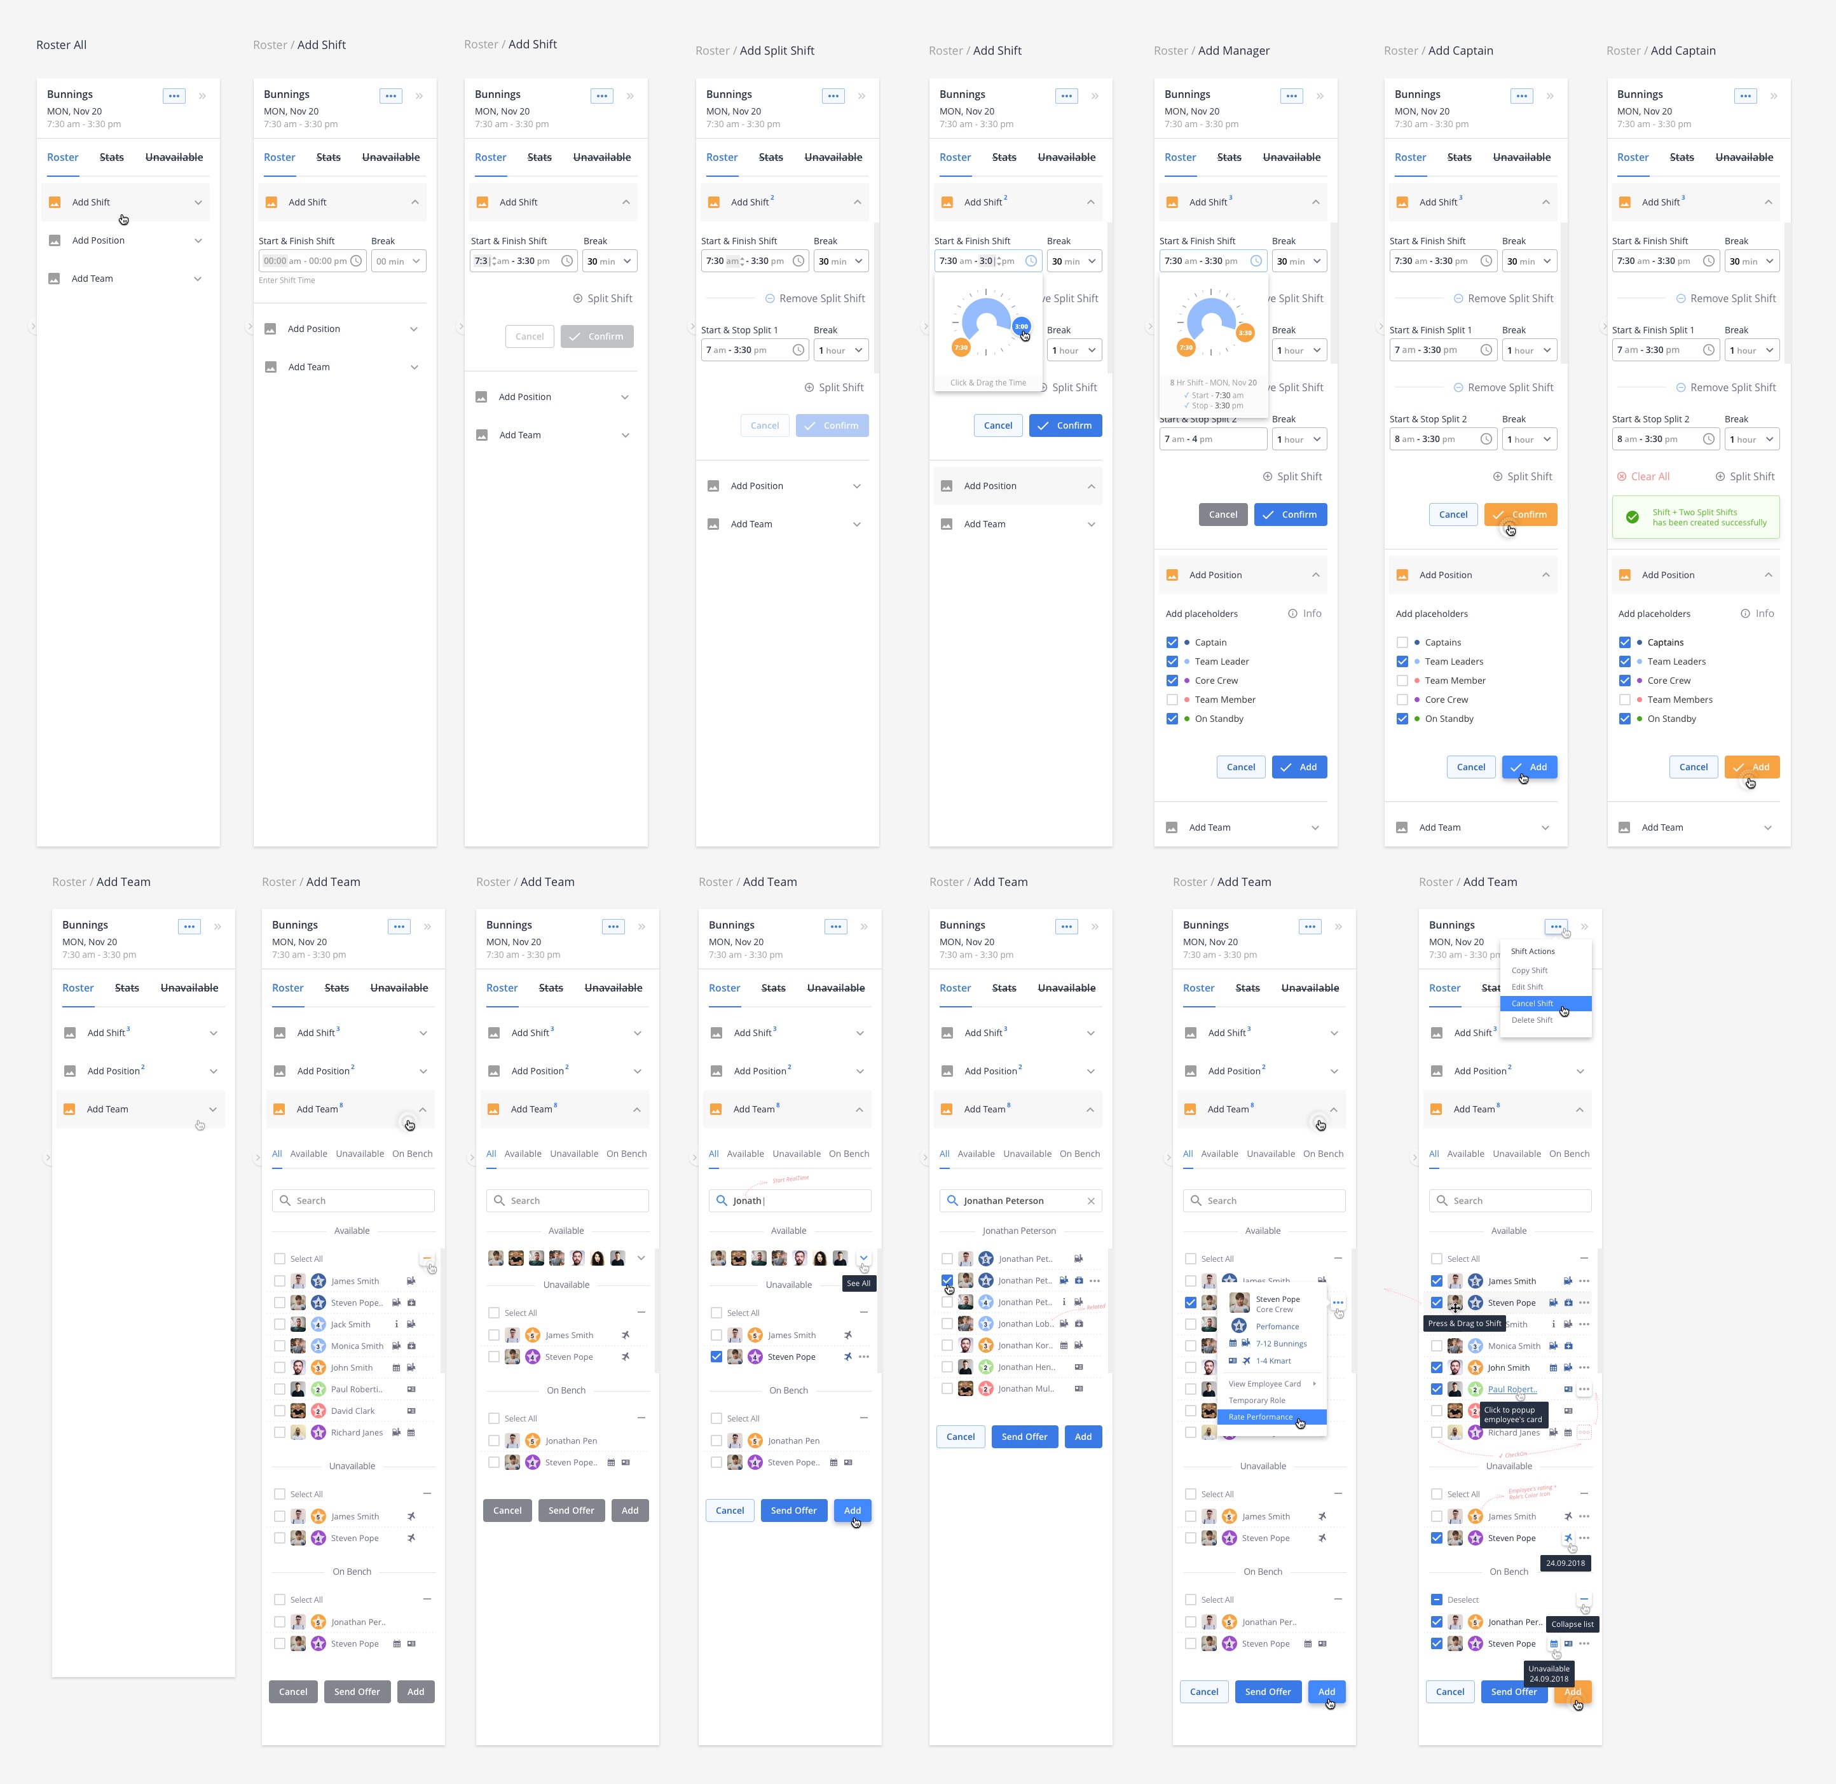Screen dimensions: 1836x1784
Task: Click the collapse-list minus icon in the Deselect row
Action: [1584, 1598]
